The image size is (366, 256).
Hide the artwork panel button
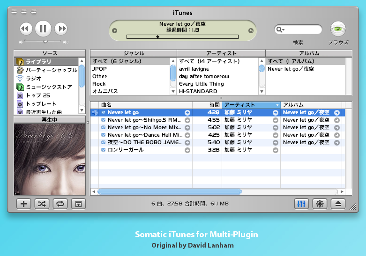click(x=78, y=204)
